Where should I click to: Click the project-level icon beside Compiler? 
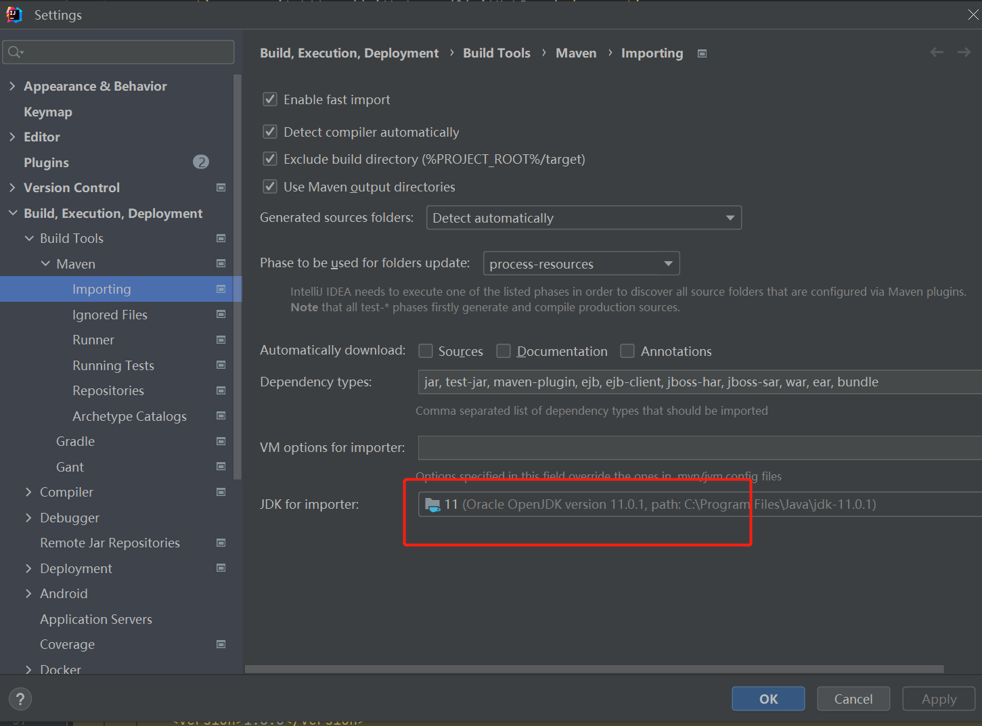pyautogui.click(x=221, y=492)
